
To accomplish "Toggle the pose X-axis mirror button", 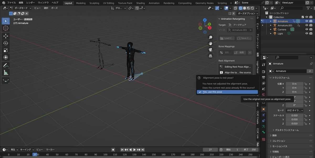I will pos(234,13).
